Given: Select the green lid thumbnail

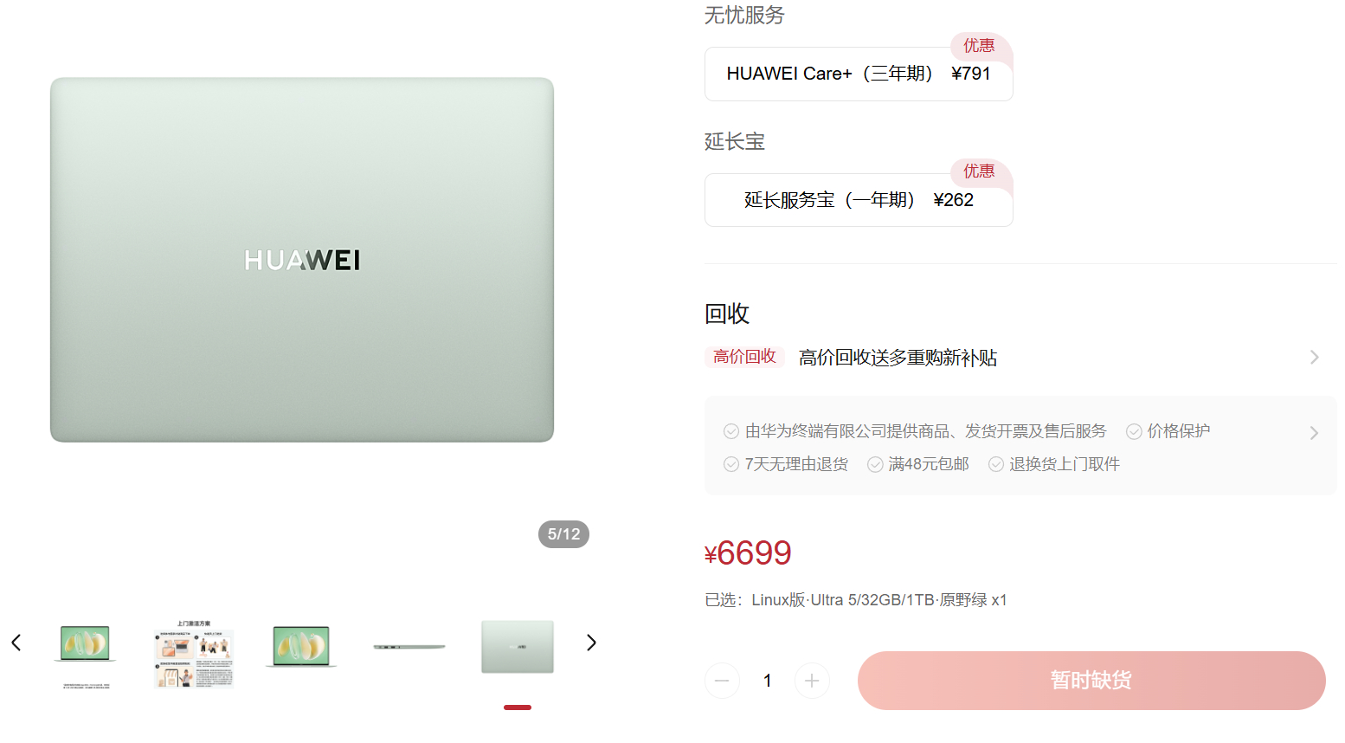Looking at the screenshot, I should tap(518, 647).
